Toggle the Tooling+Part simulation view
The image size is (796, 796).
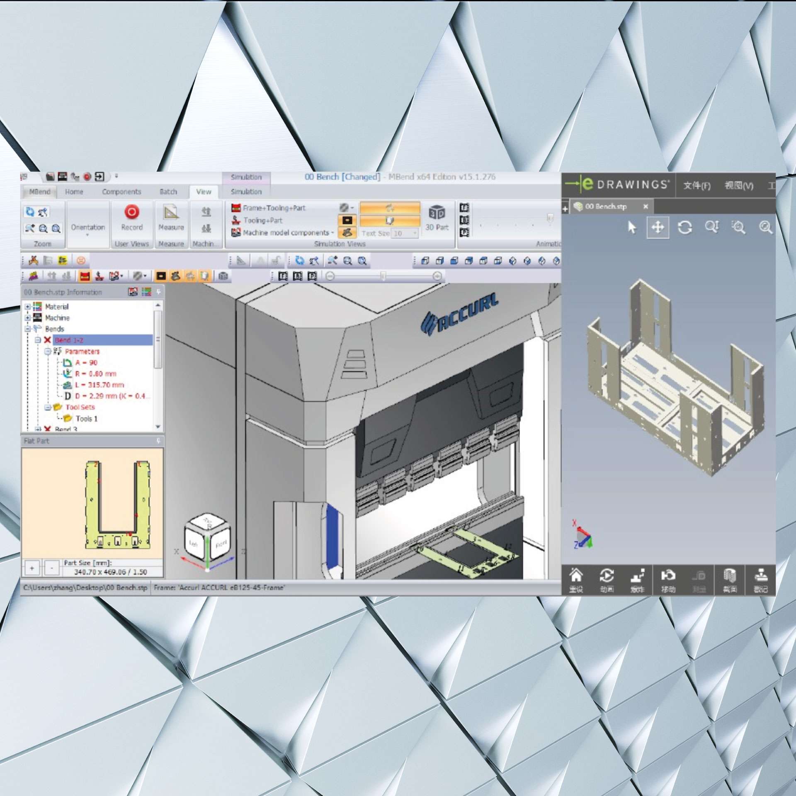[262, 221]
